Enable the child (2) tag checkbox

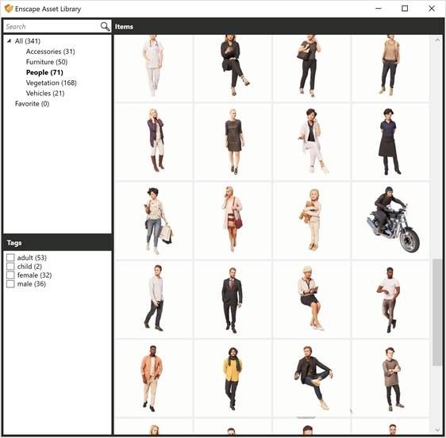(10, 267)
